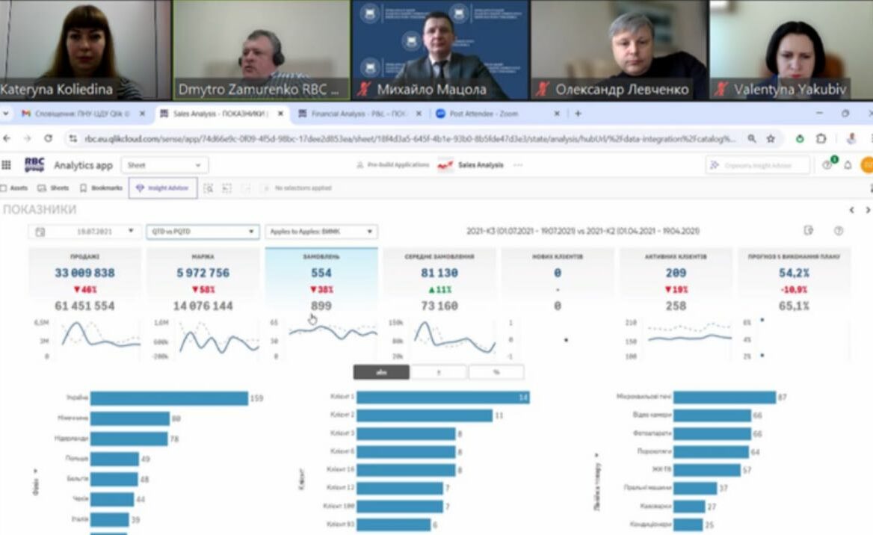This screenshot has height=535, width=873.
Task: Go to the previous sheet arrow
Action: (x=852, y=210)
